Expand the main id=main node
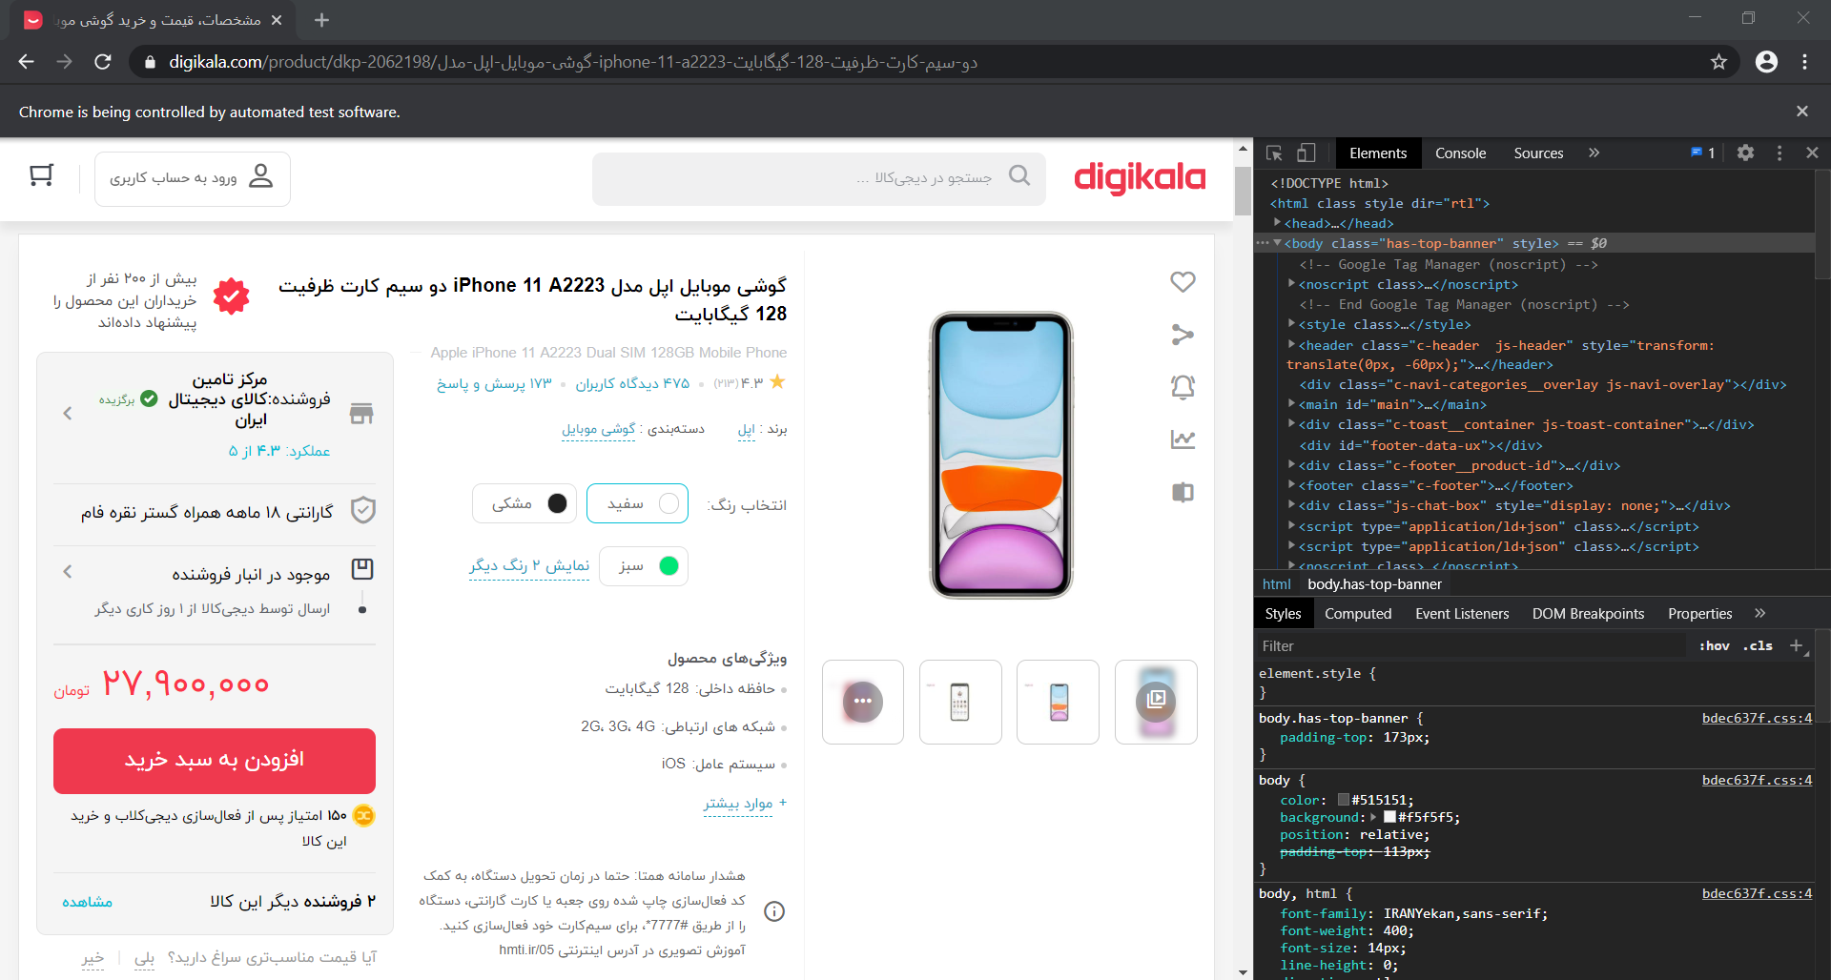This screenshot has width=1831, height=980. click(x=1291, y=404)
